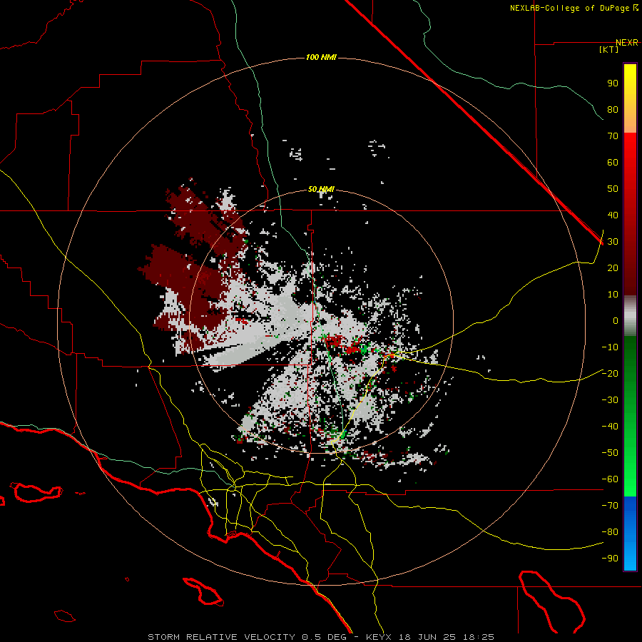The image size is (642, 642).
Task: Click the -20 value on the velocity scale
Action: click(x=610, y=373)
